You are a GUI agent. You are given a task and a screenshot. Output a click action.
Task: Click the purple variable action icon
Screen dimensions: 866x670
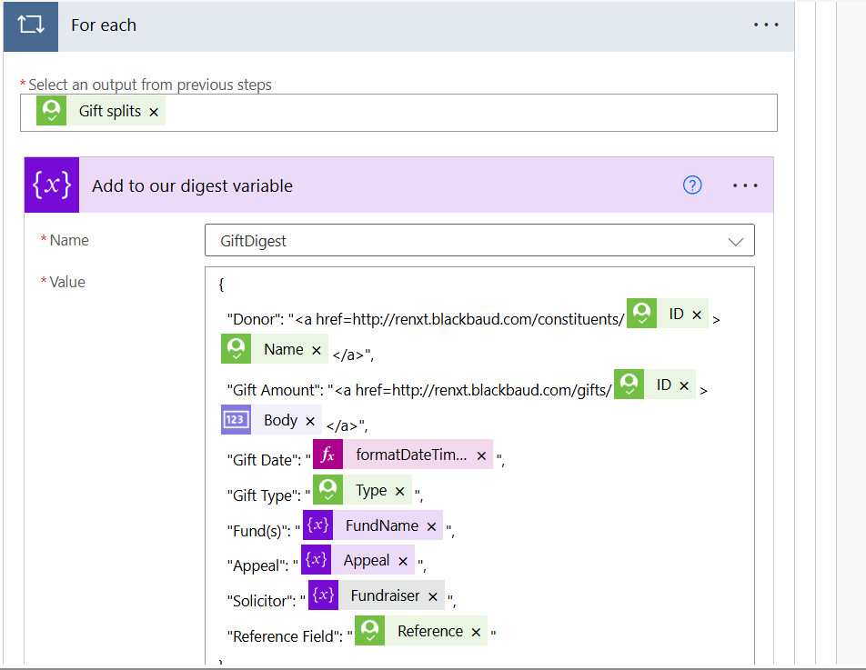(x=52, y=185)
